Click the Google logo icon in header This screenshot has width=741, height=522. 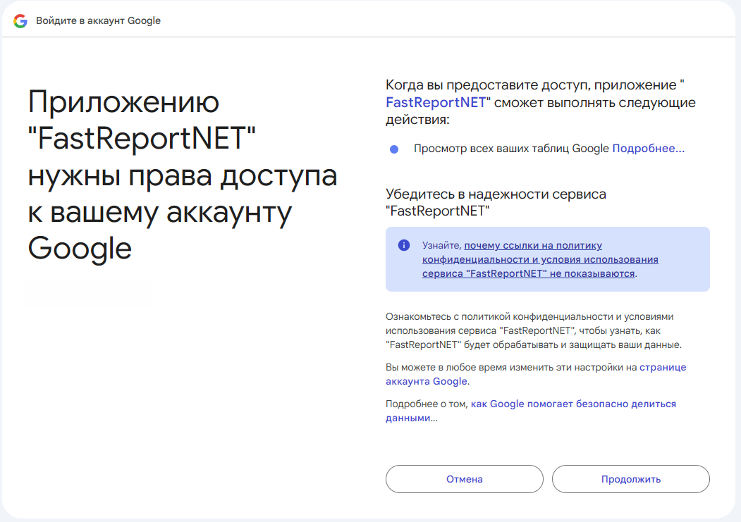click(20, 20)
